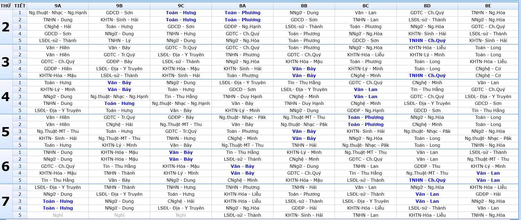
Task: Click the 8E column header
Action: tap(488, 6)
